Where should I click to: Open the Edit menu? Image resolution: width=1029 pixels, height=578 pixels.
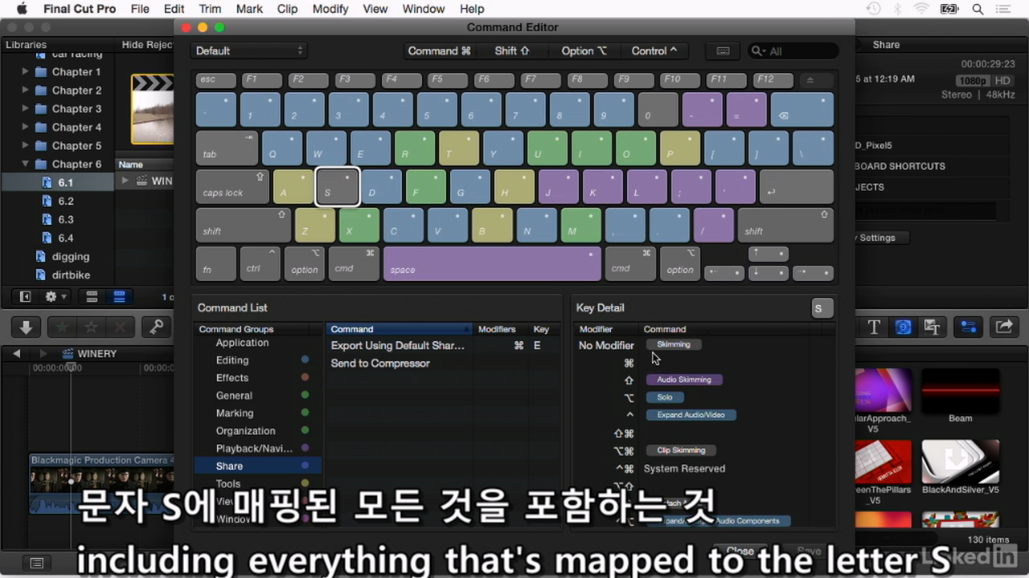click(174, 9)
